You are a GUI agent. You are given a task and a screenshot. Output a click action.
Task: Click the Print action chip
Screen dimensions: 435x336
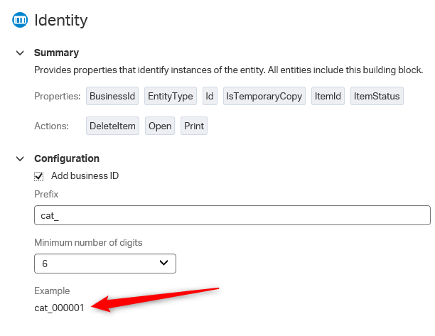pos(194,126)
